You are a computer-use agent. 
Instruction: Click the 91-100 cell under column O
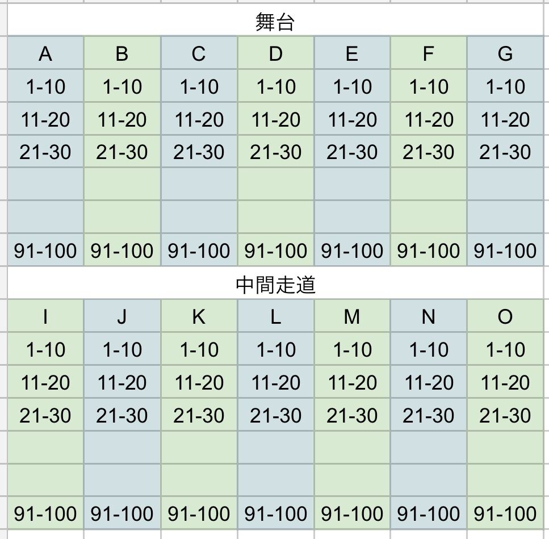505,513
